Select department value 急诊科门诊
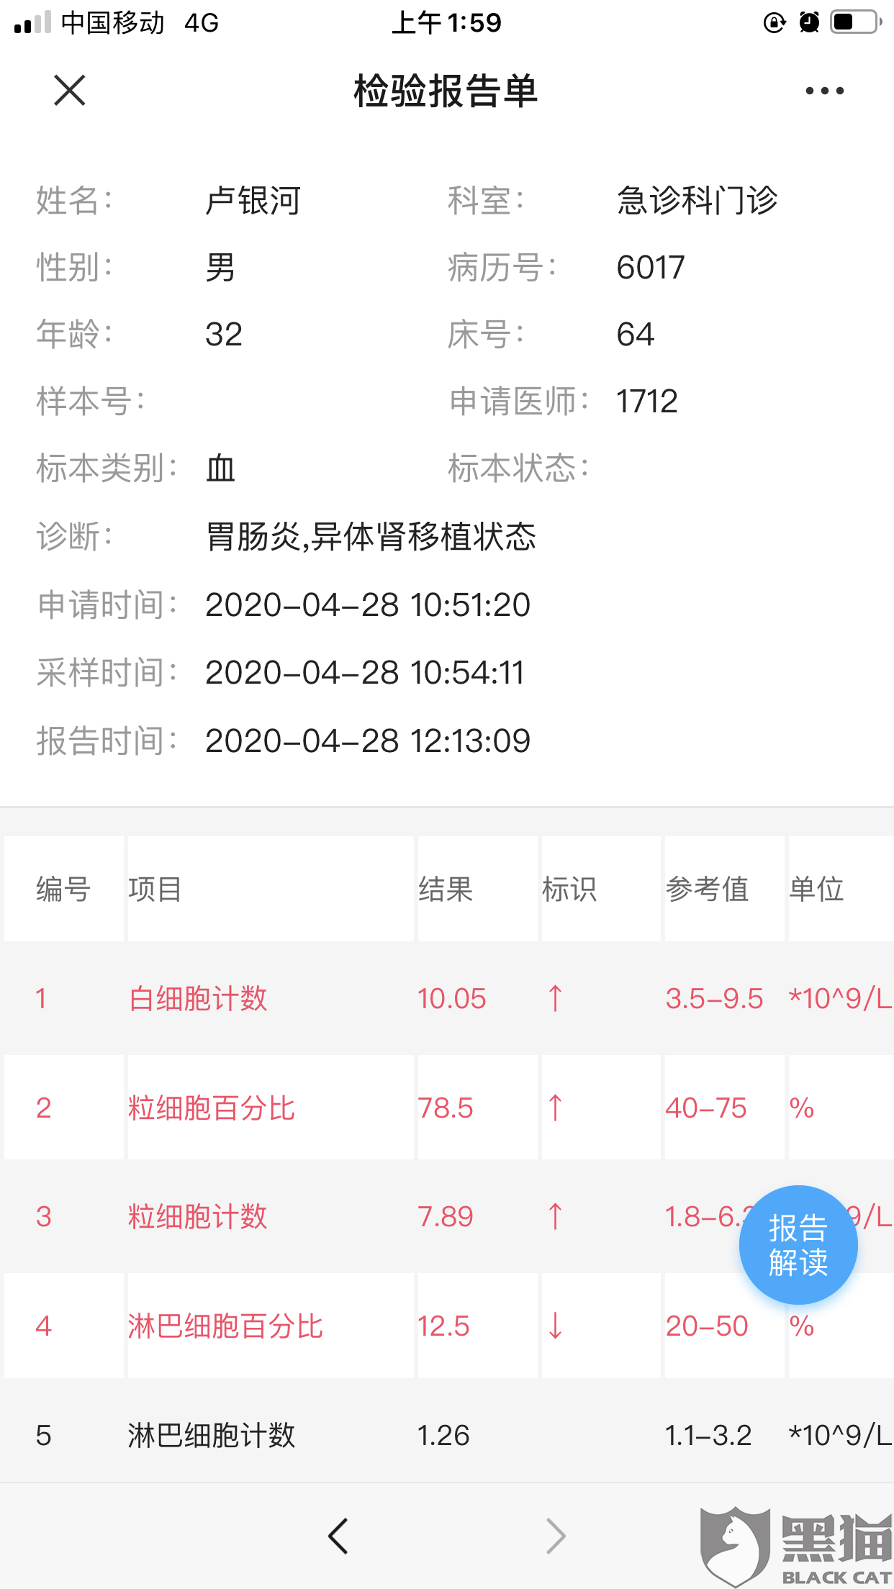This screenshot has height=1589, width=894. click(x=697, y=200)
